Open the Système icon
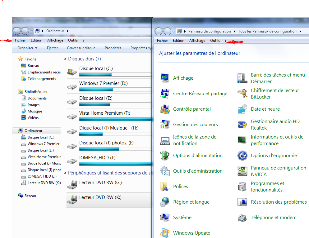The image size is (309, 238). (x=165, y=217)
